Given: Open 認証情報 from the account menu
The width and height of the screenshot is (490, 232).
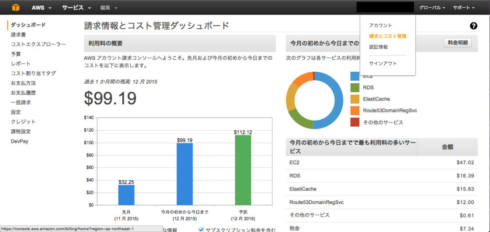Looking at the screenshot, I should click(379, 47).
